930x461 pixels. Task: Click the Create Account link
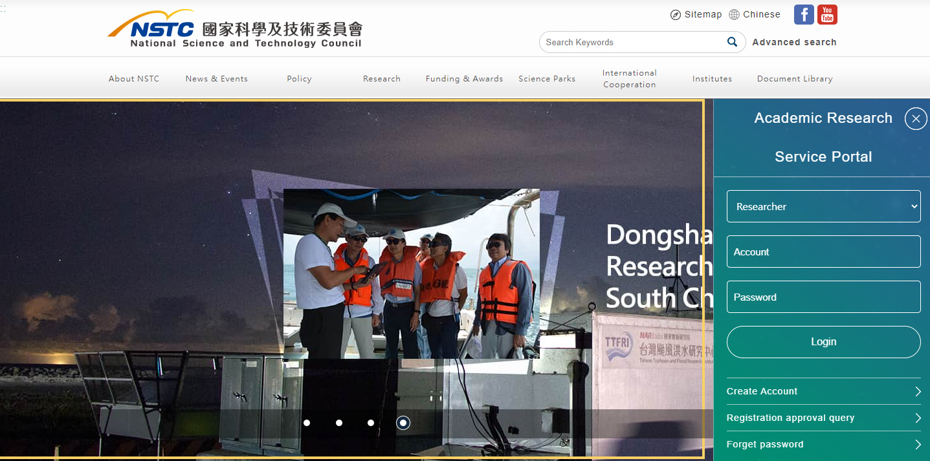point(762,391)
